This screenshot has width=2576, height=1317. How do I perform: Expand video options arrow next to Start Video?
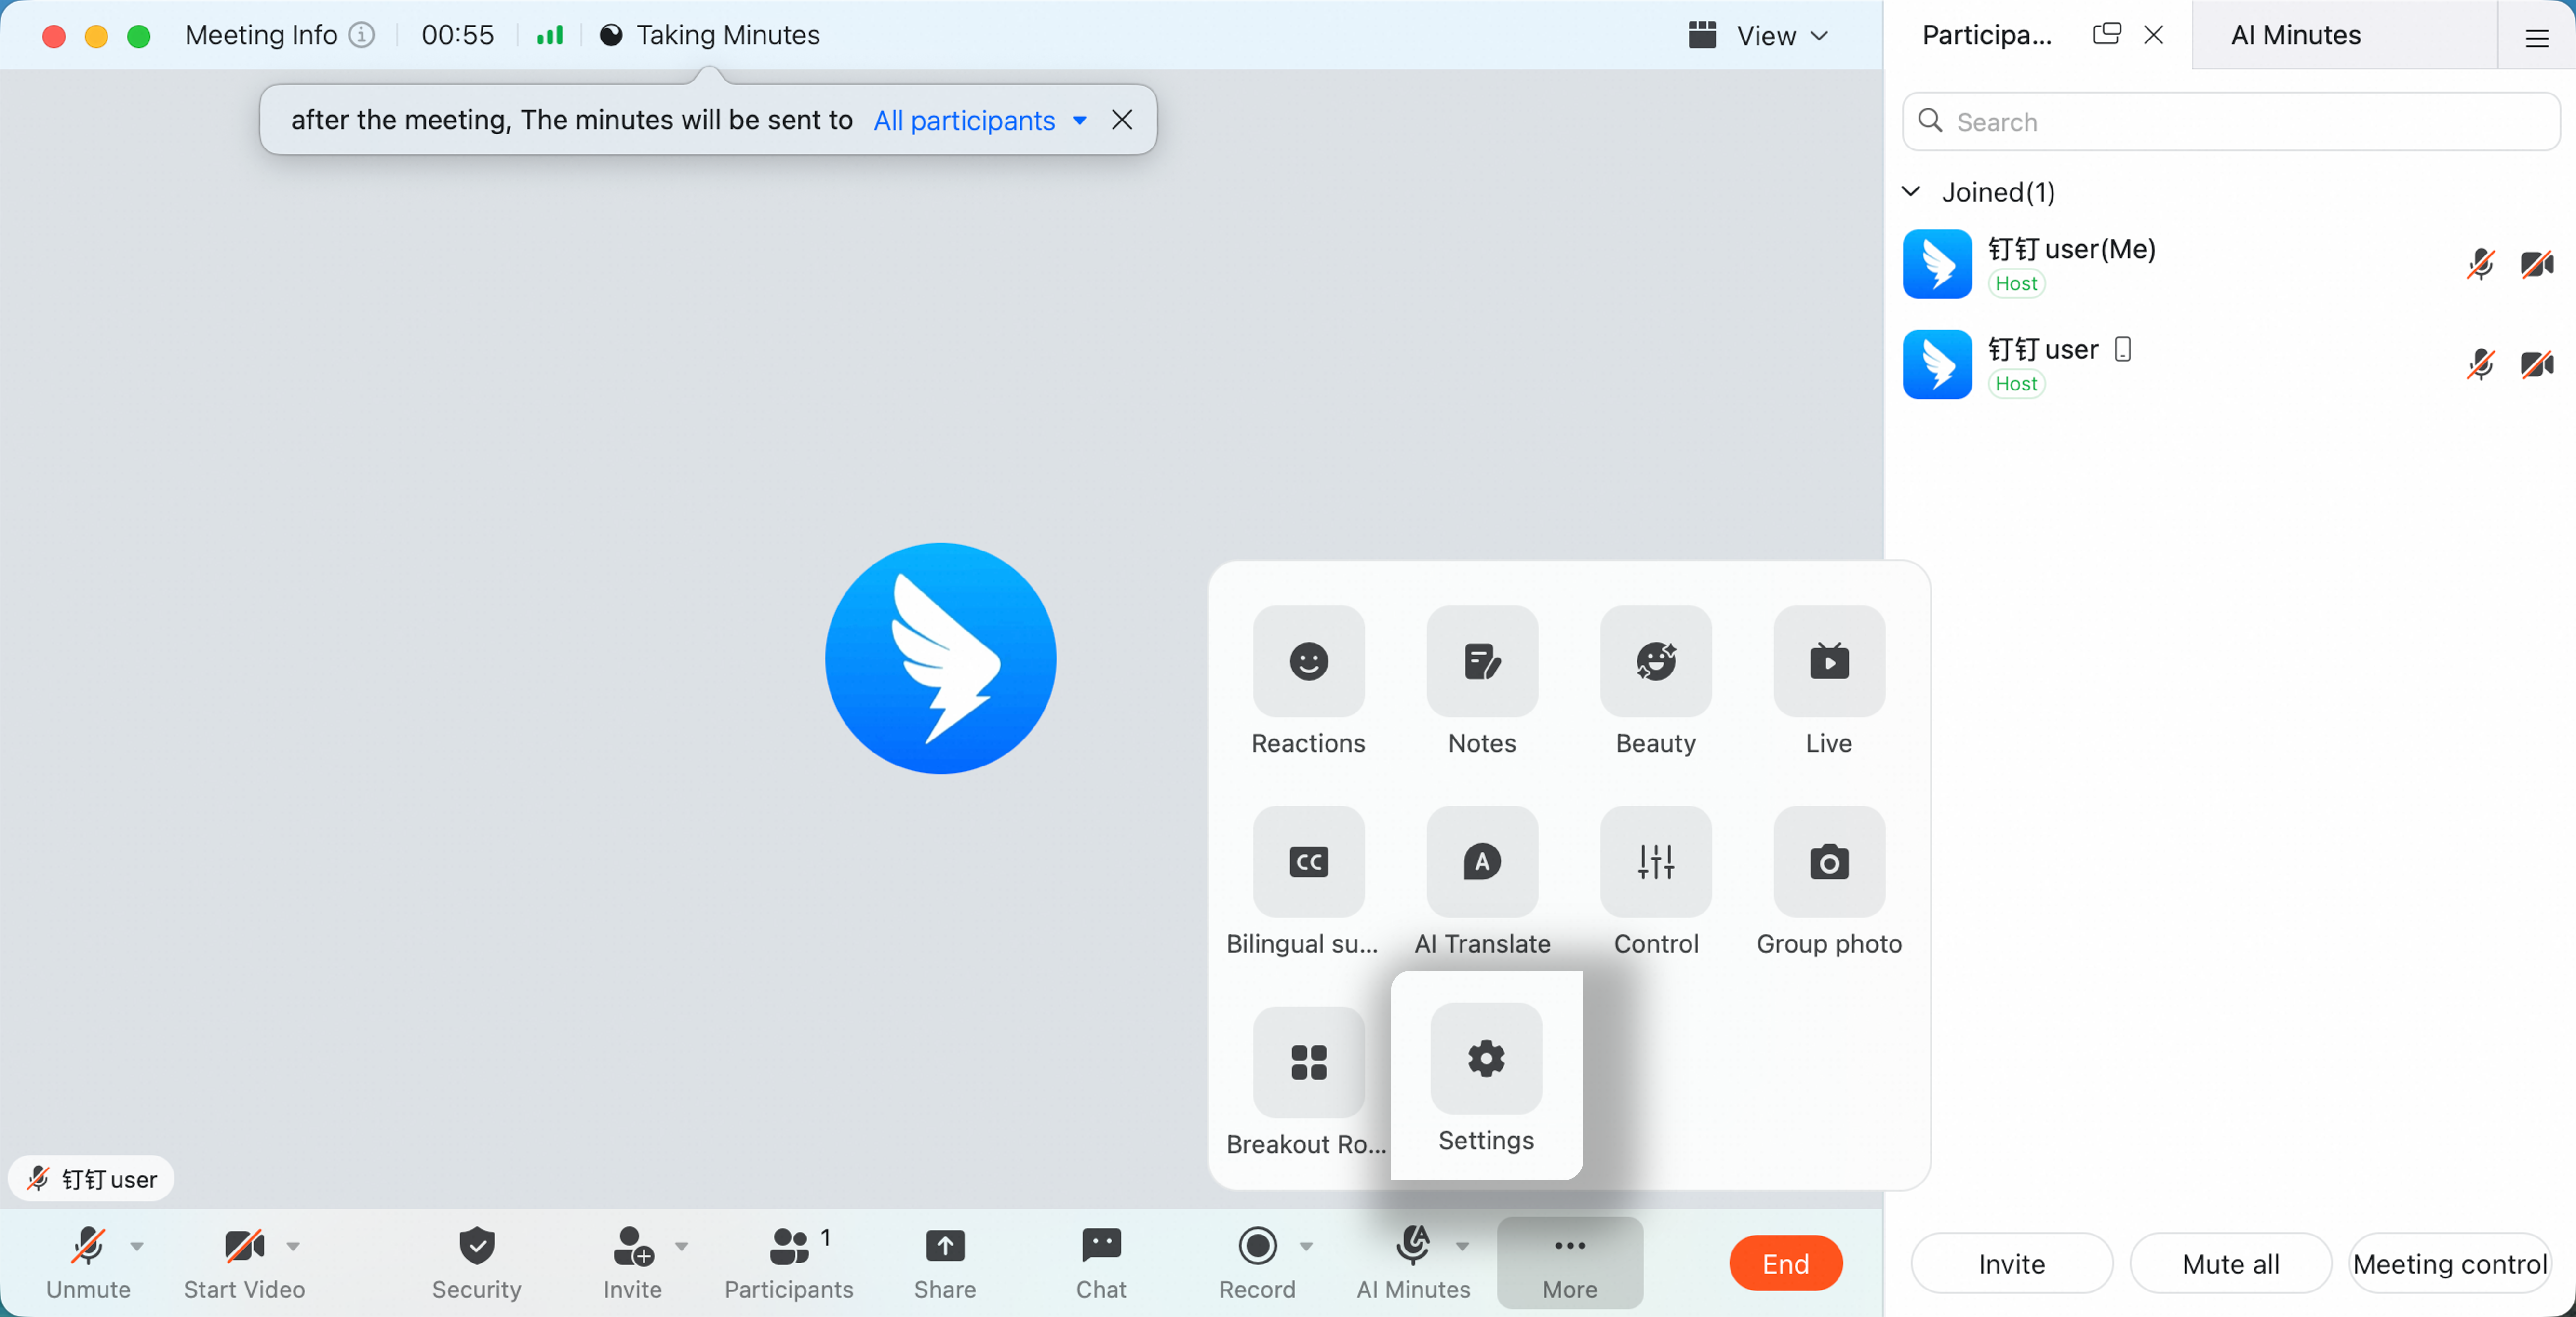point(293,1246)
